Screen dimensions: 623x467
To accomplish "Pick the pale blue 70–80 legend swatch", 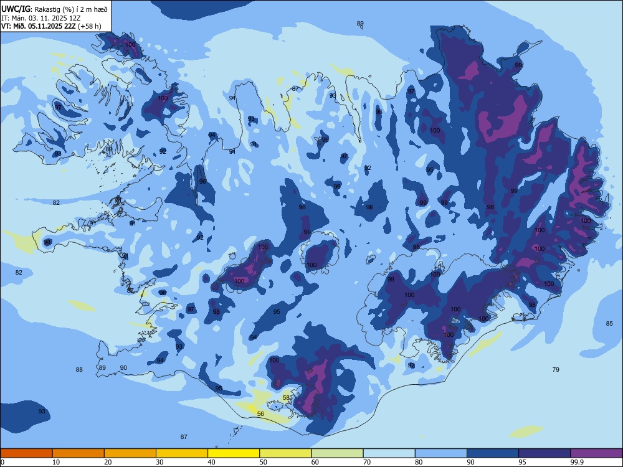I will (x=389, y=453).
